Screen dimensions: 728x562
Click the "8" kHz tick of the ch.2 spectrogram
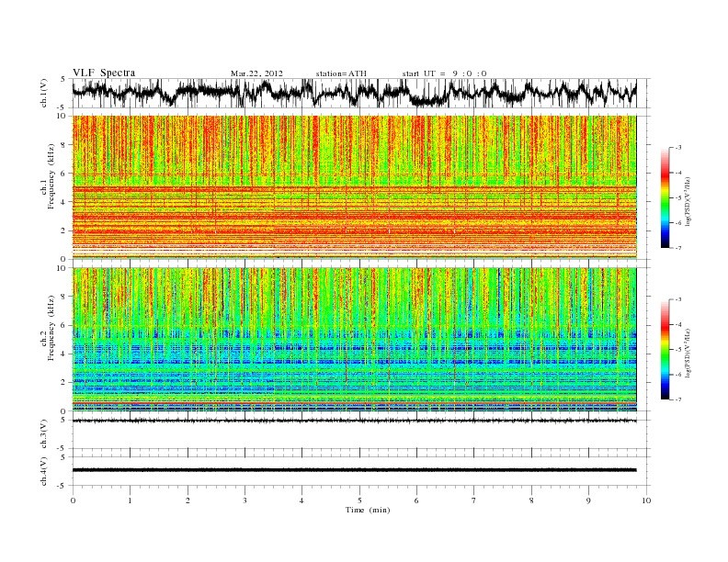pos(64,297)
